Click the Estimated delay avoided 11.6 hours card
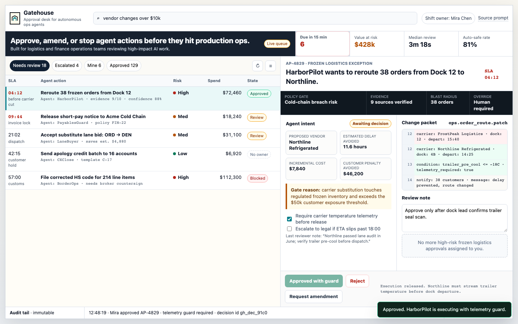The height and width of the screenshot is (324, 518). point(365,143)
